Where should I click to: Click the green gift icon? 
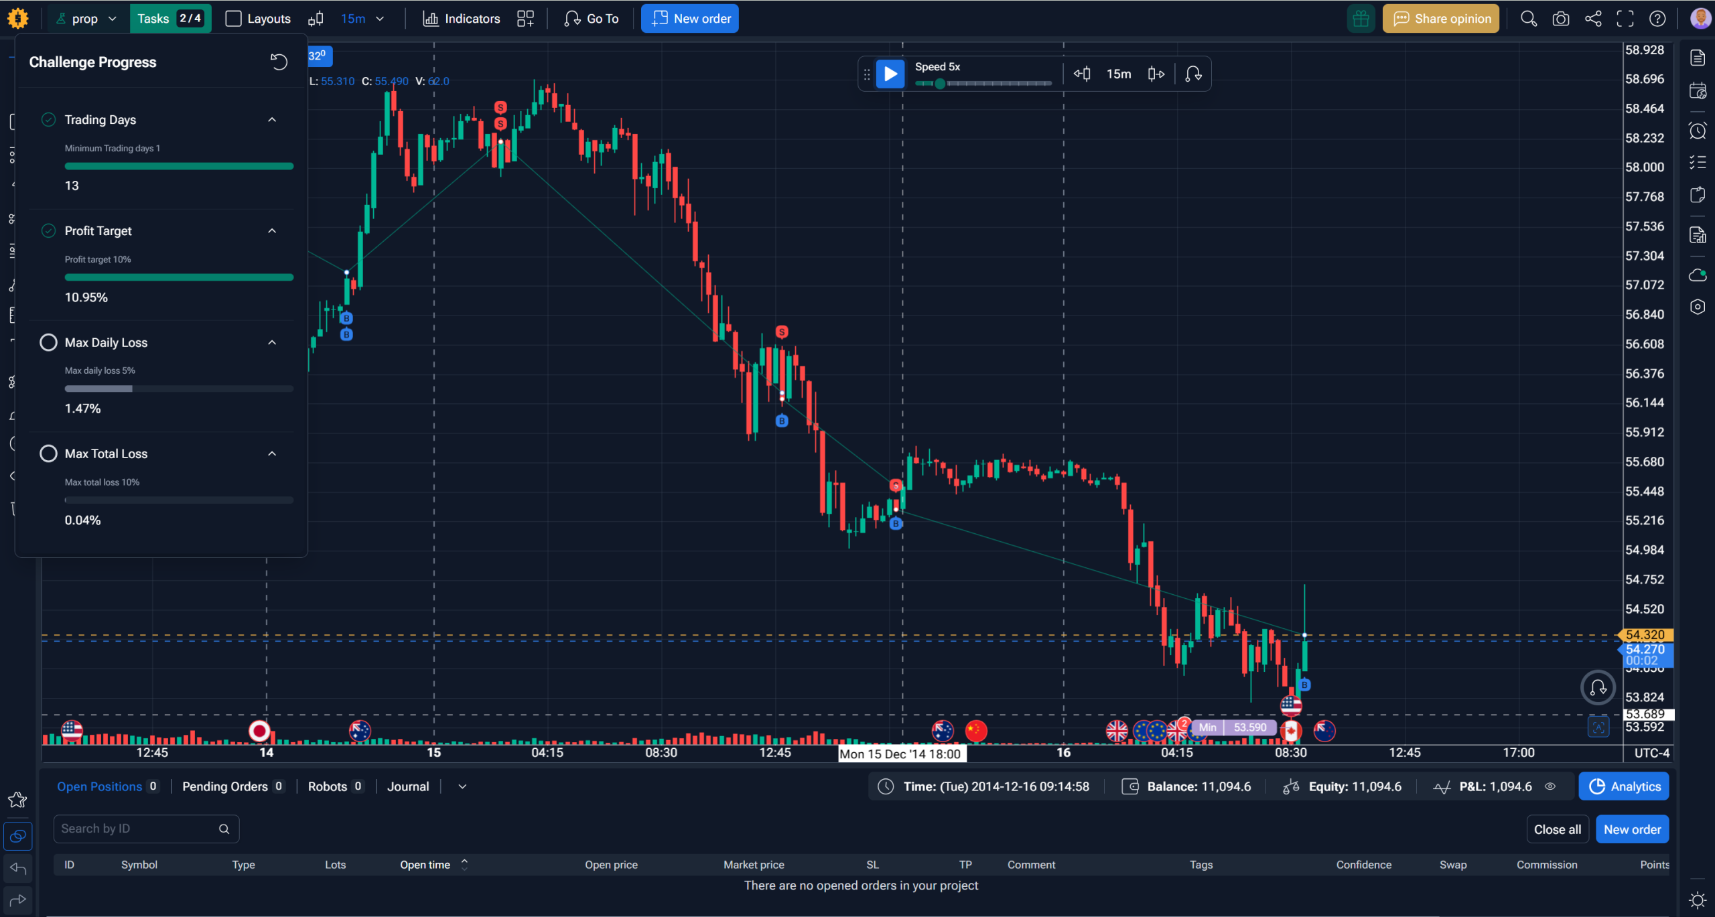coord(1361,19)
